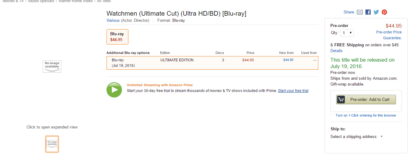Click the cart icon on pre-order button

point(341,99)
